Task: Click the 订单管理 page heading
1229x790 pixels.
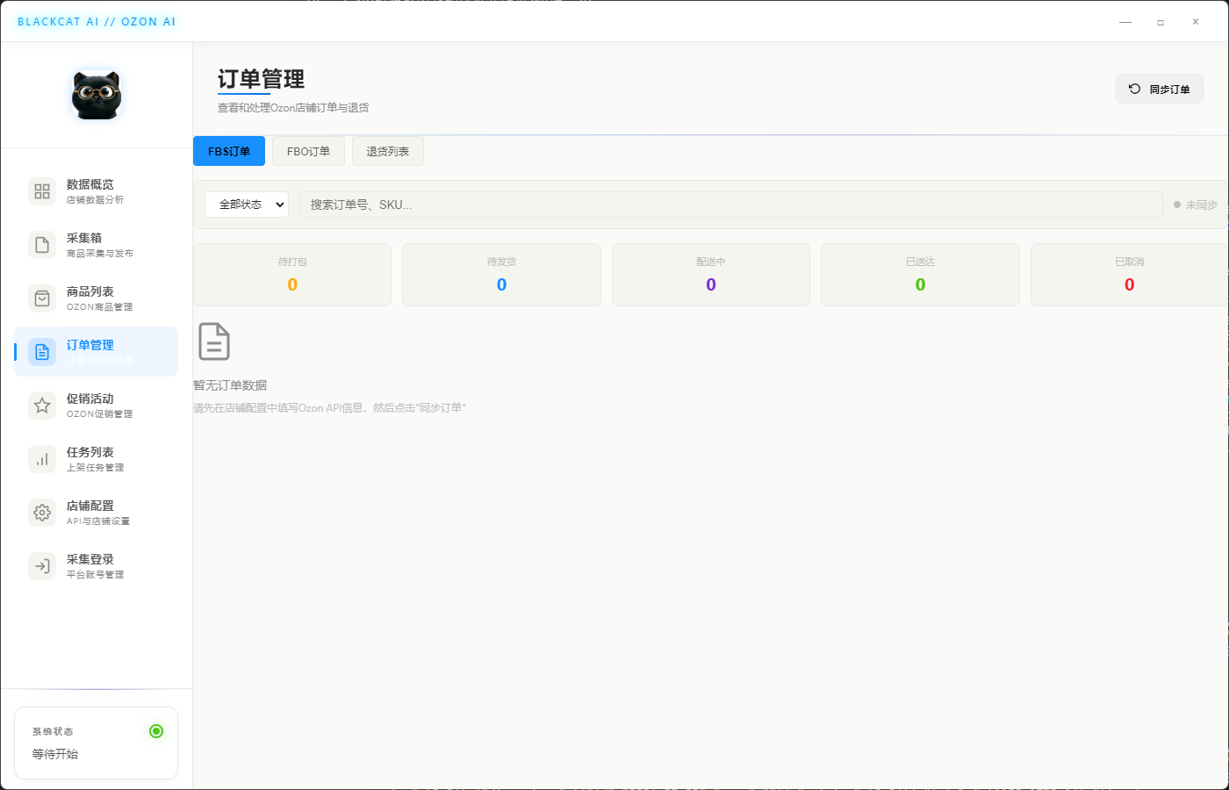Action: (x=261, y=79)
